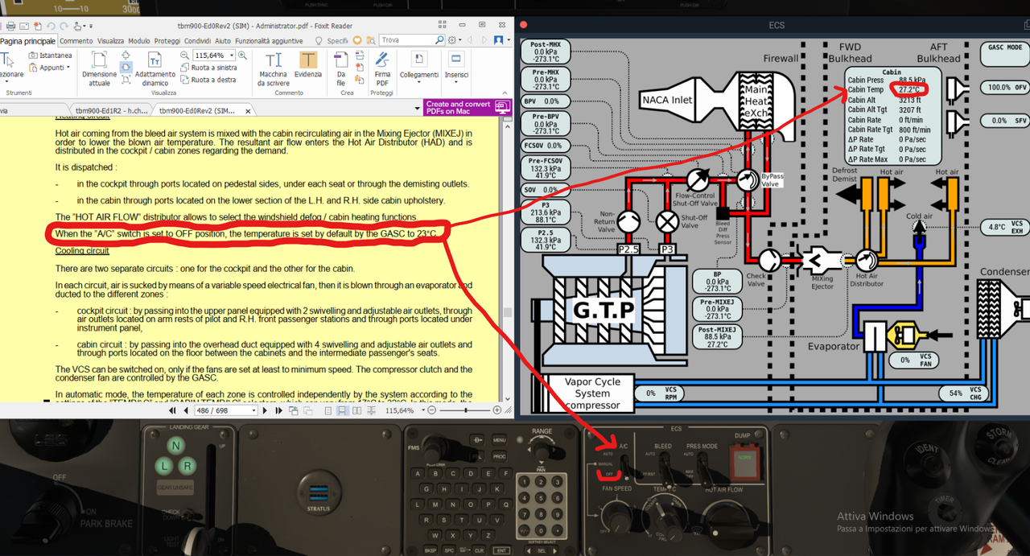Viewport: 1030px width, 556px height.
Task: Flip the BLEED switch on ECS panel
Action: (x=666, y=472)
